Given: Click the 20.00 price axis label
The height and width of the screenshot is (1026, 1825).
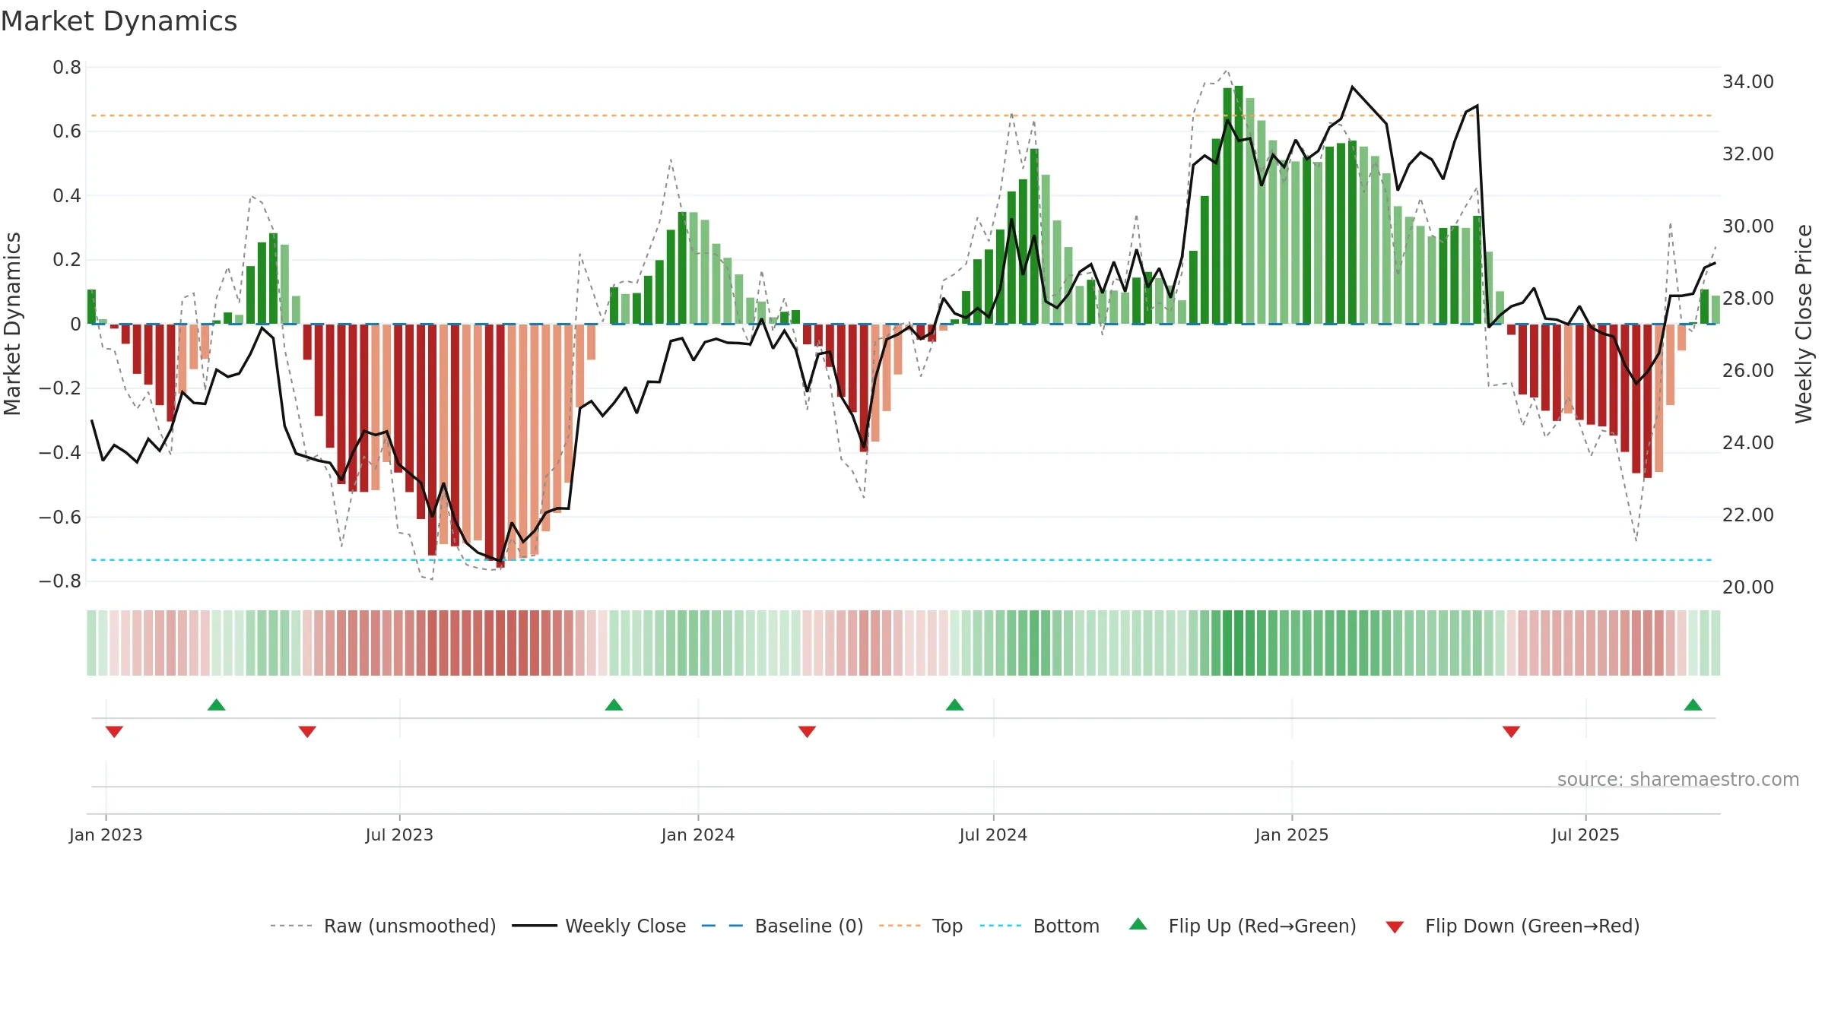Looking at the screenshot, I should coord(1748,587).
